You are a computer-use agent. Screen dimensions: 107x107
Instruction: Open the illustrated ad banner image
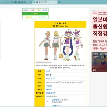coord(99,60)
